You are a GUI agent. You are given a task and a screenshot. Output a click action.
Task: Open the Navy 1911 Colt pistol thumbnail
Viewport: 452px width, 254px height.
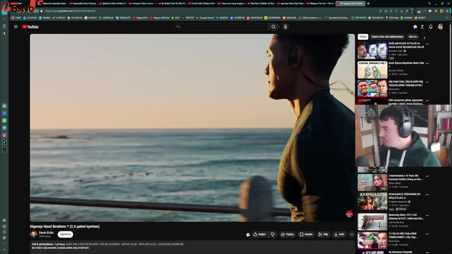373,222
